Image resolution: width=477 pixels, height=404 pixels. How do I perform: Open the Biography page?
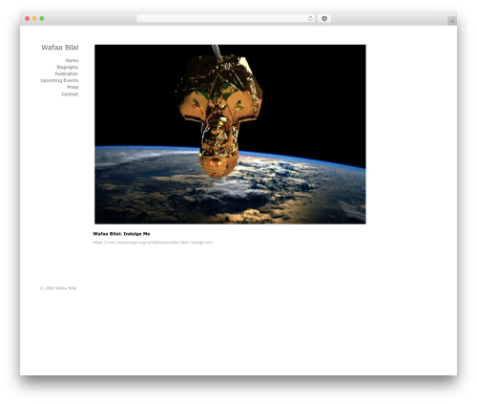(x=68, y=67)
